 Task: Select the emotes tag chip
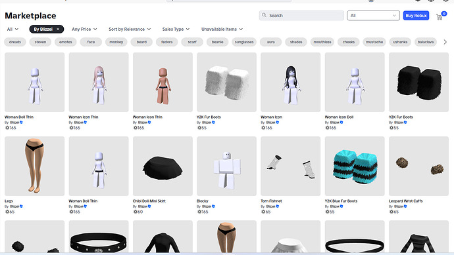tap(66, 42)
